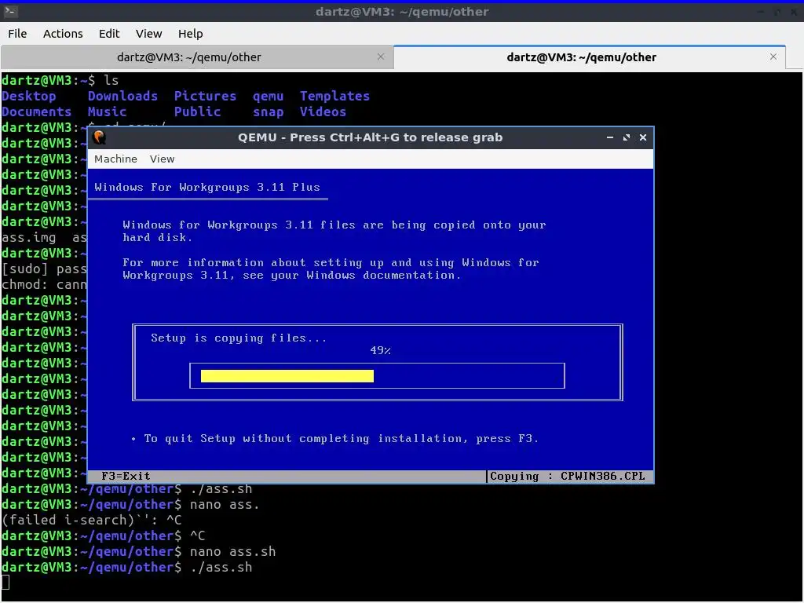This screenshot has height=603, width=804.
Task: Click the snap folder name in terminal
Action: pyautogui.click(x=269, y=112)
